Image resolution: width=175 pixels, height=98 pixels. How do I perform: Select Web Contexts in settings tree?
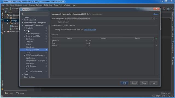pyautogui.click(x=31, y=66)
